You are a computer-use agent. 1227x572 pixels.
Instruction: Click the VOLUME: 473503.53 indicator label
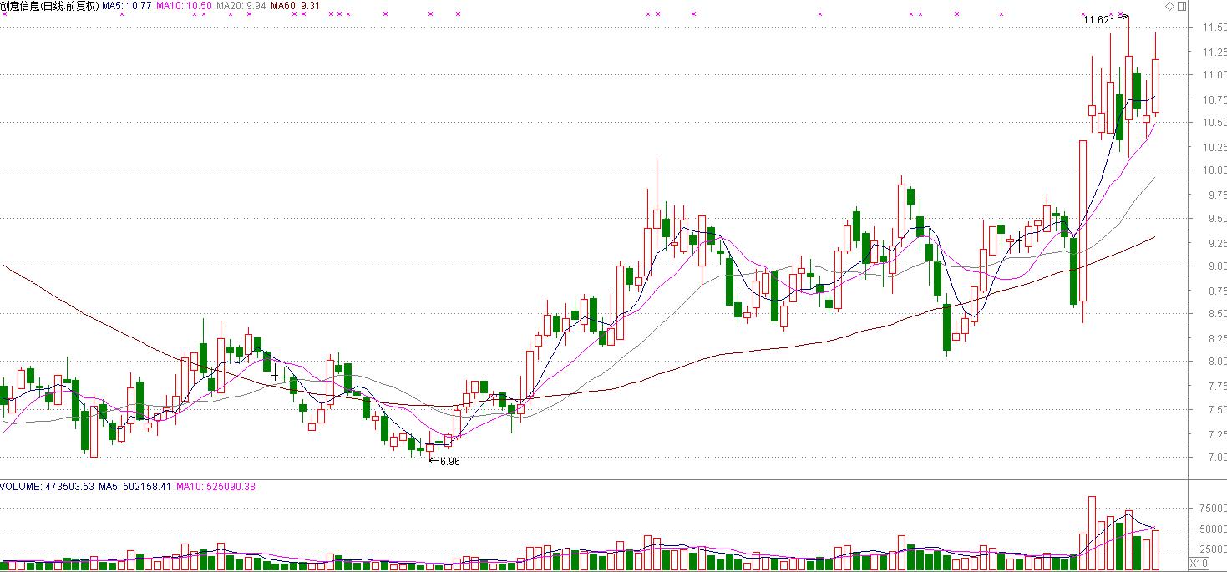[x=48, y=487]
